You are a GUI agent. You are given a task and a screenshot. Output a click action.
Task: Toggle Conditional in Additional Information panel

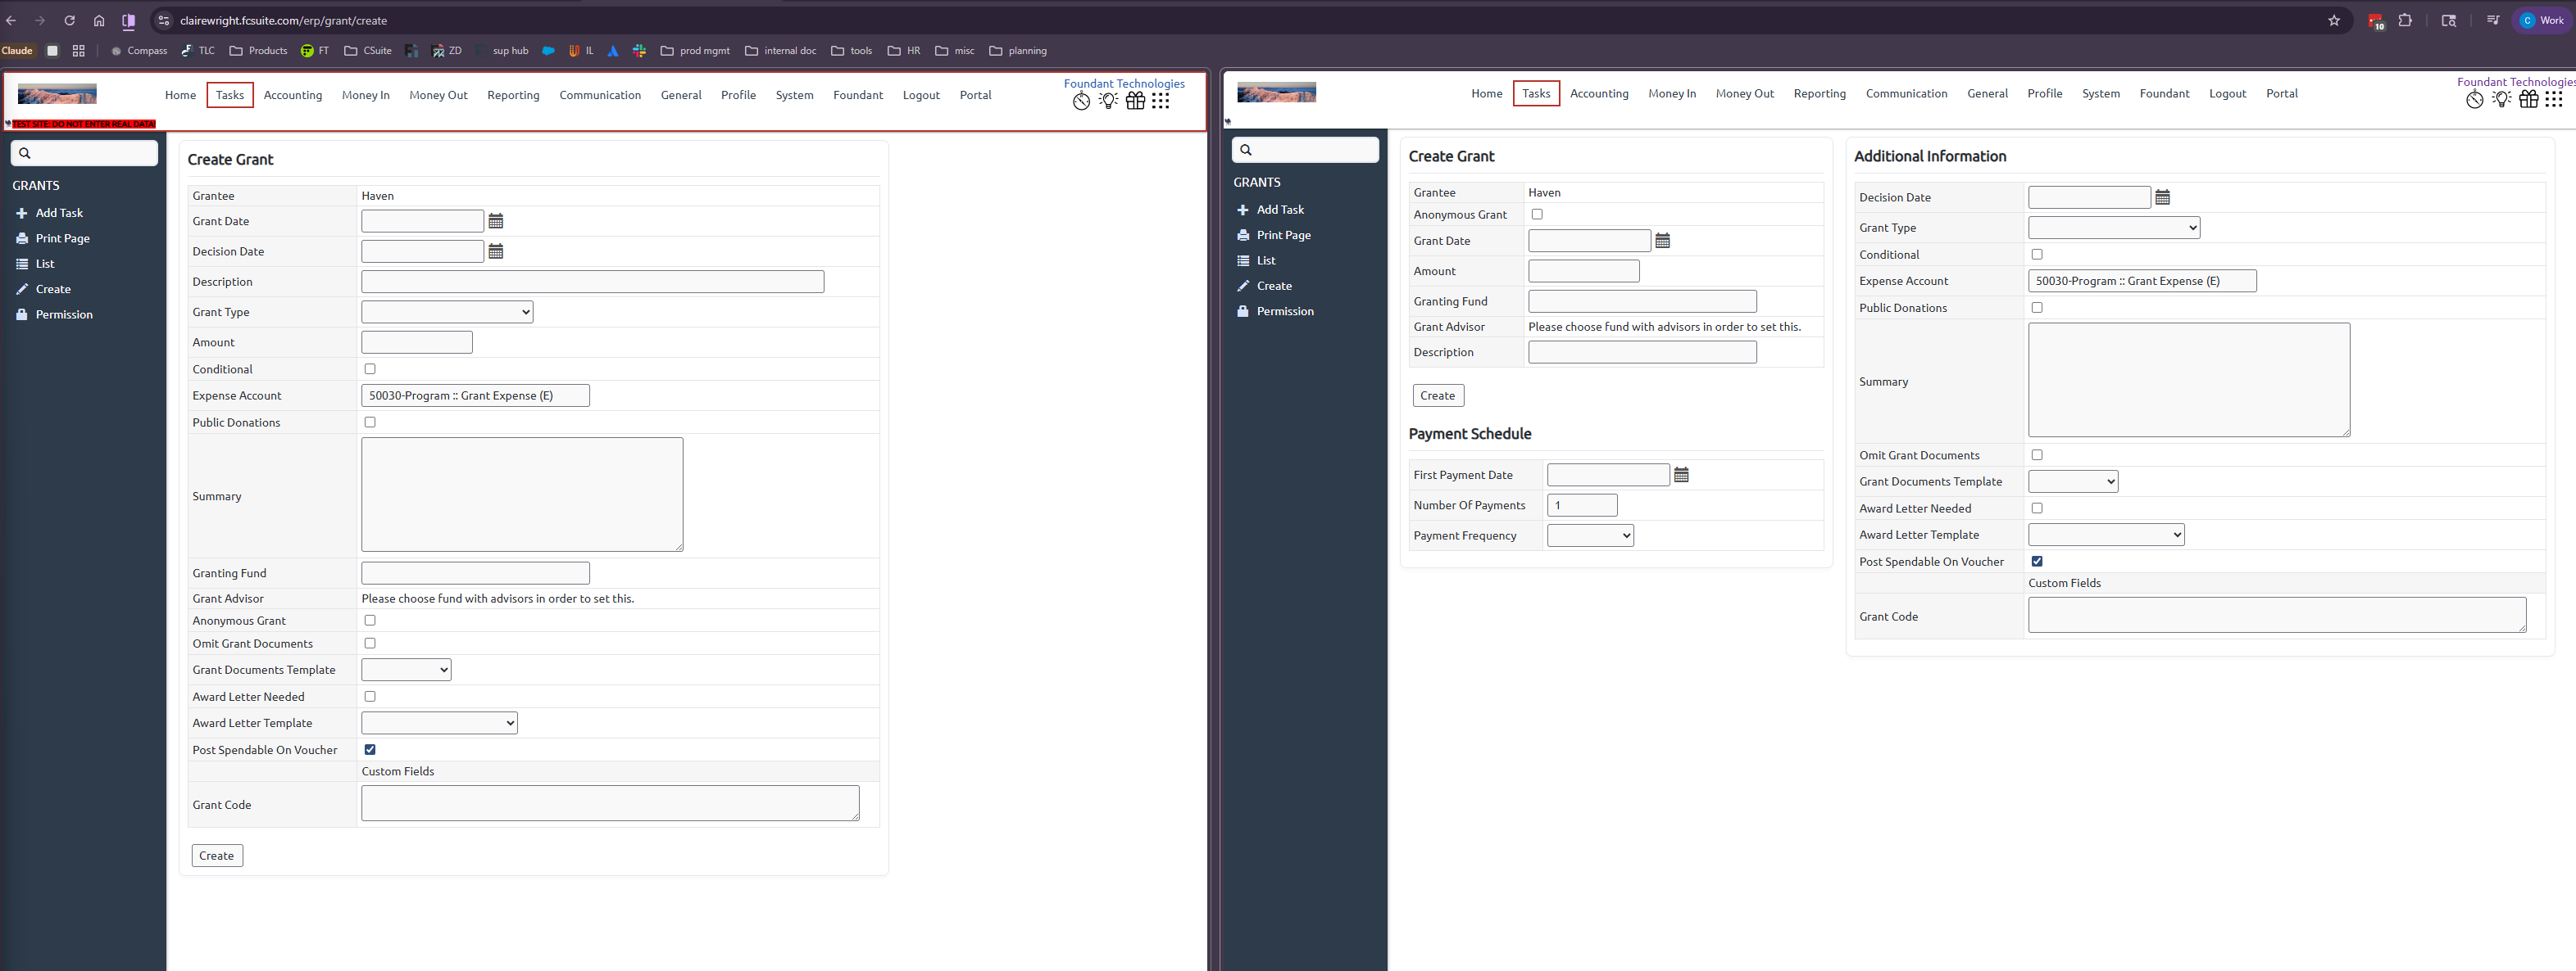(2037, 255)
